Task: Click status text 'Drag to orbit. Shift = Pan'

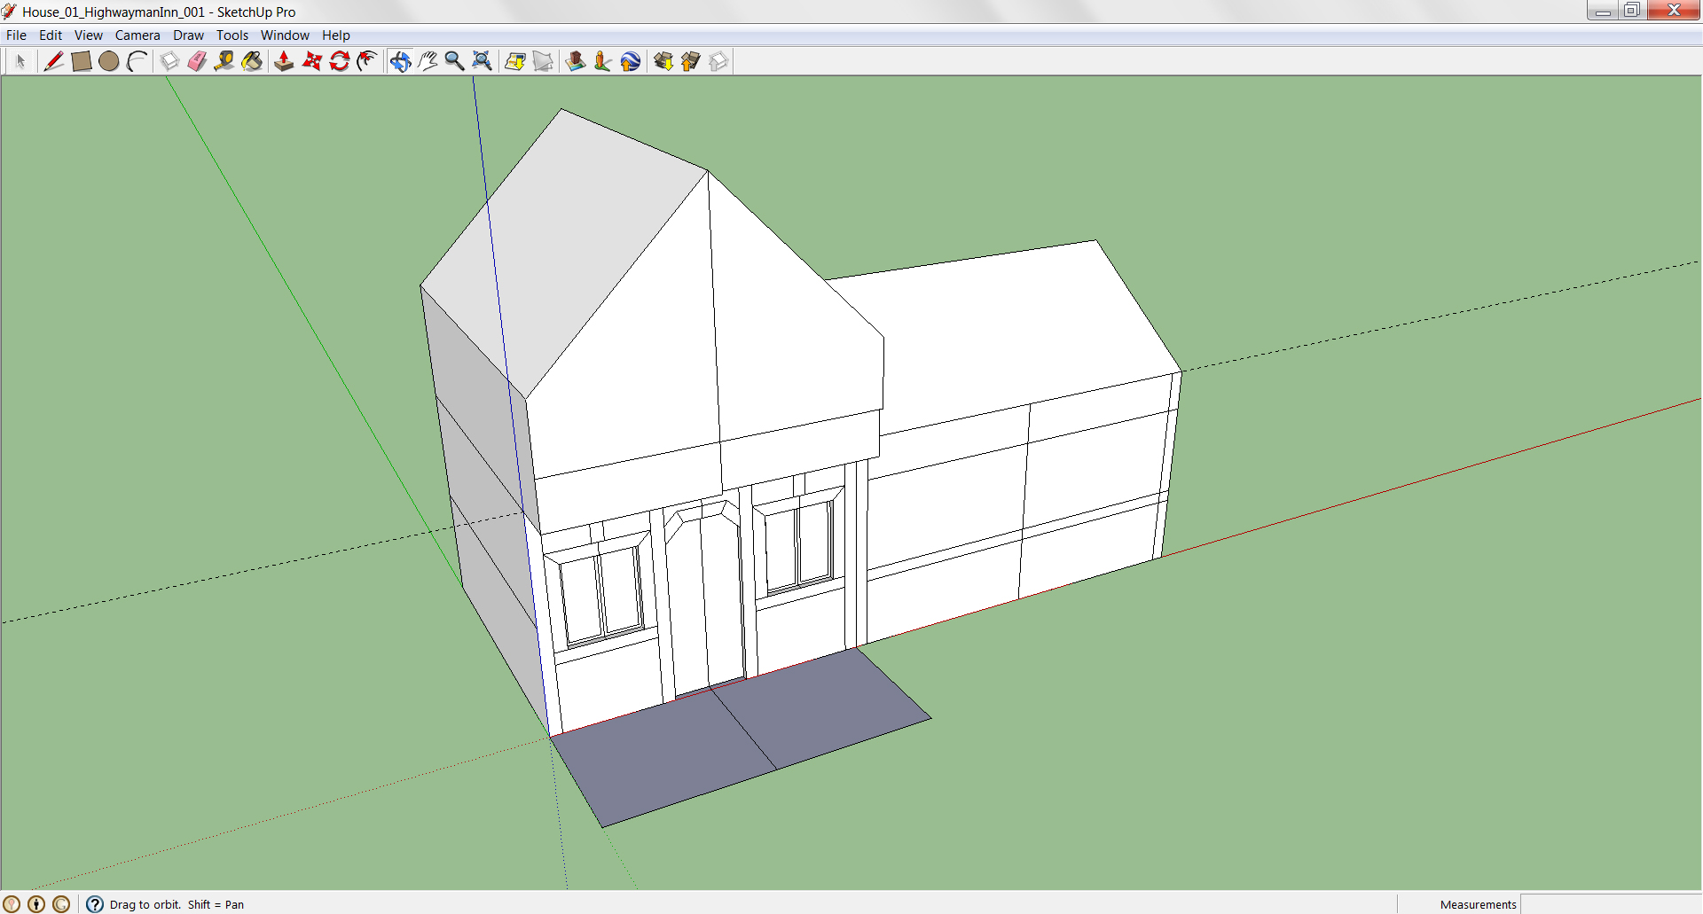Action: click(177, 904)
